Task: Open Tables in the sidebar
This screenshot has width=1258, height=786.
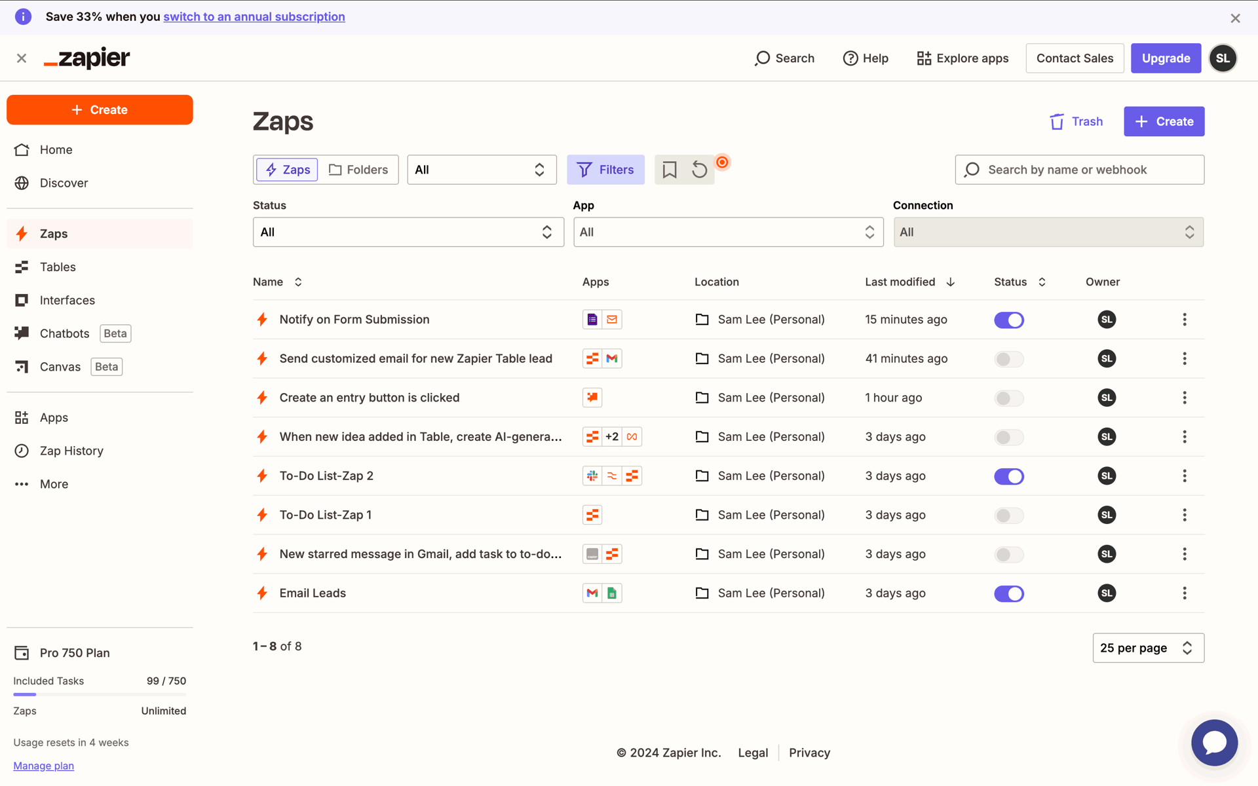Action: click(x=100, y=267)
